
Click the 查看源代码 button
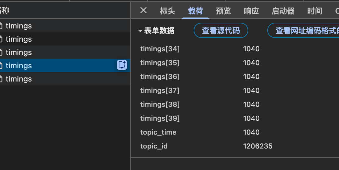point(221,30)
